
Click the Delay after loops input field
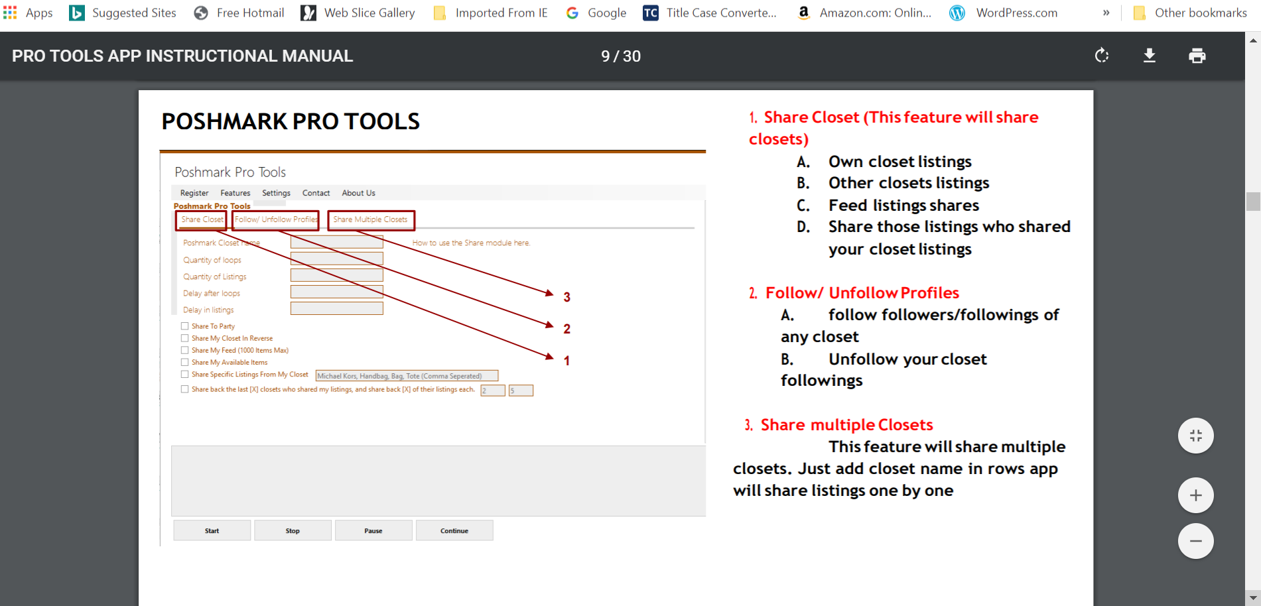click(x=337, y=292)
